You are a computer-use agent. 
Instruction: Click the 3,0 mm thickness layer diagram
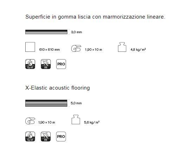coord(46,32)
